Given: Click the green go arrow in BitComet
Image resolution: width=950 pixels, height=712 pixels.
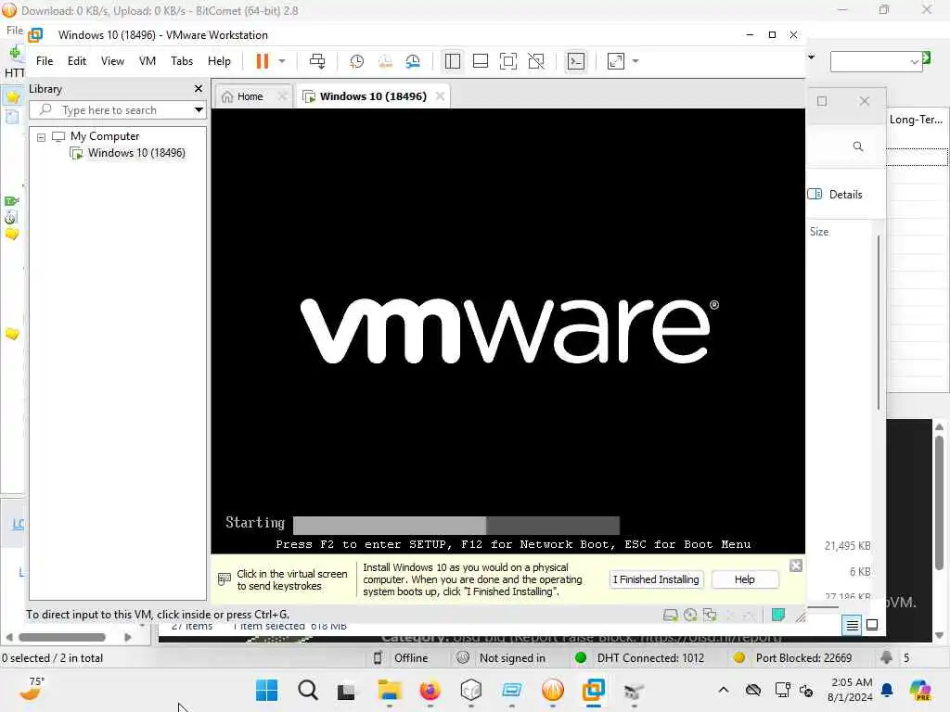Looking at the screenshot, I should pyautogui.click(x=927, y=57).
